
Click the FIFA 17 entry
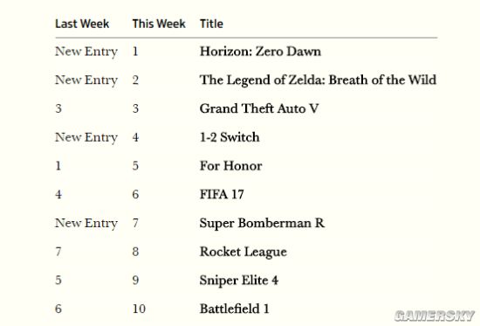pyautogui.click(x=222, y=194)
